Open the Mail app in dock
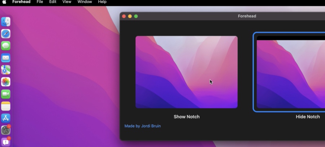 [5, 58]
